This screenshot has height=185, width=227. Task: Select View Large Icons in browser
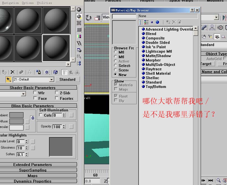pos(158,22)
